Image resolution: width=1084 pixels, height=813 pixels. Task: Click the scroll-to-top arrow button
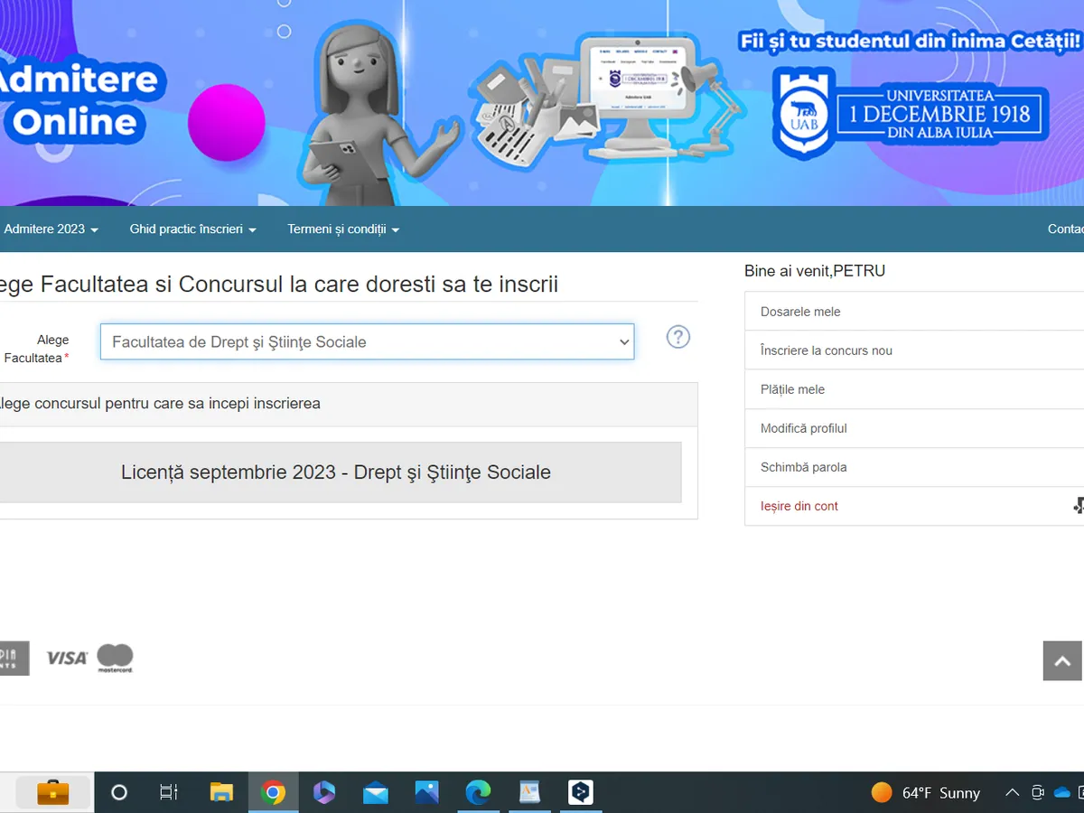1062,660
